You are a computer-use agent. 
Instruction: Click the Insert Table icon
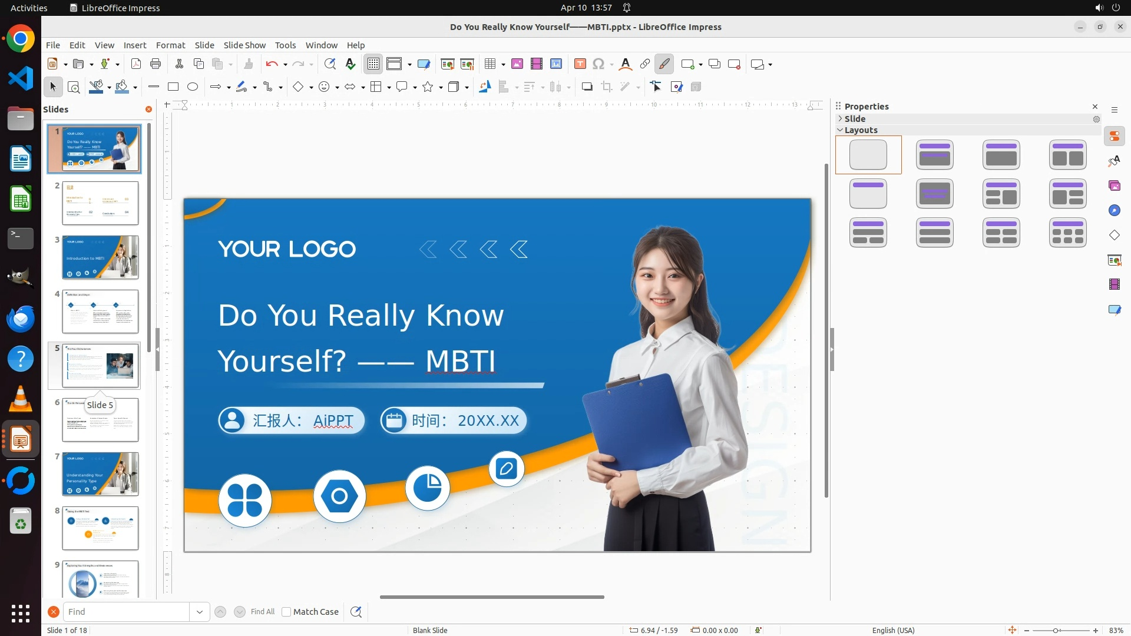[490, 64]
